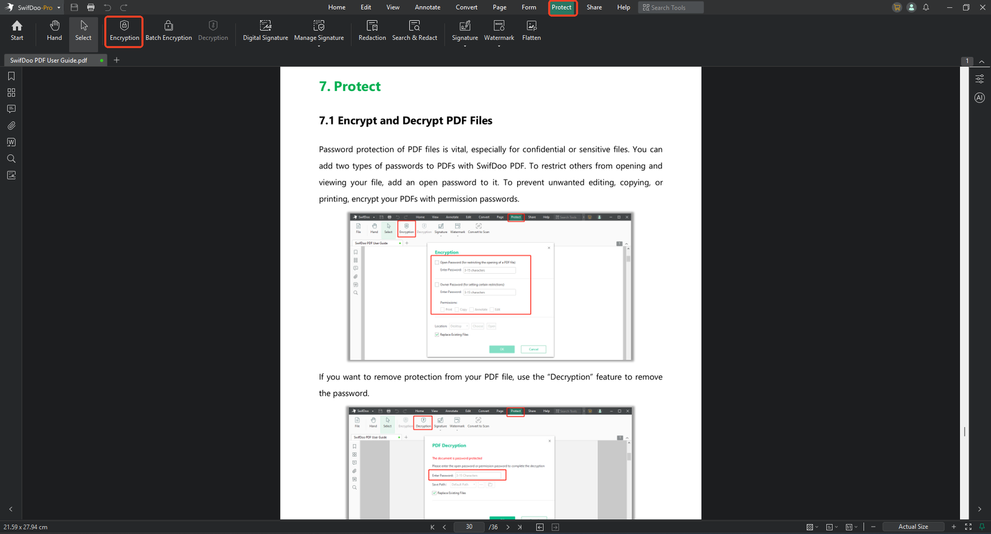Flatten the PDF document
991x534 pixels.
click(531, 30)
